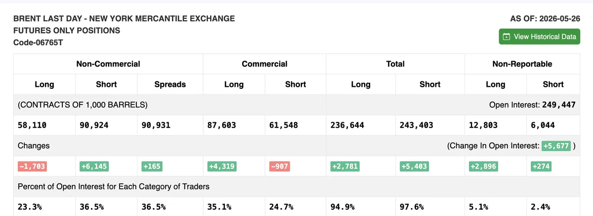Viewport: 593px width, 216px height.
Task: Click the FUTURES ONLY POSITIONS subtitle
Action: [67, 31]
